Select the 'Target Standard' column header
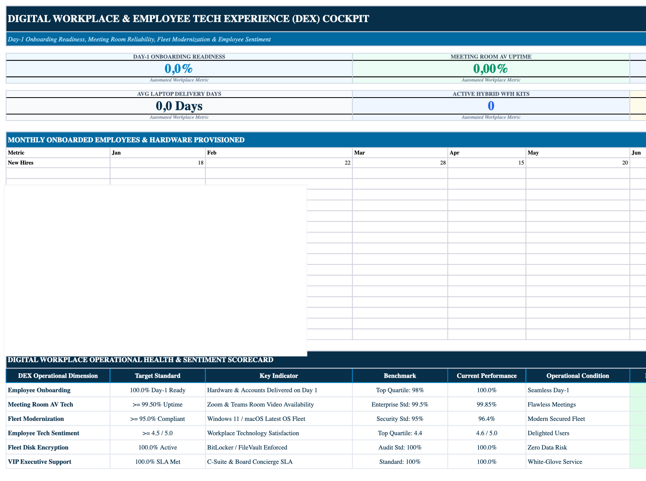 [158, 376]
